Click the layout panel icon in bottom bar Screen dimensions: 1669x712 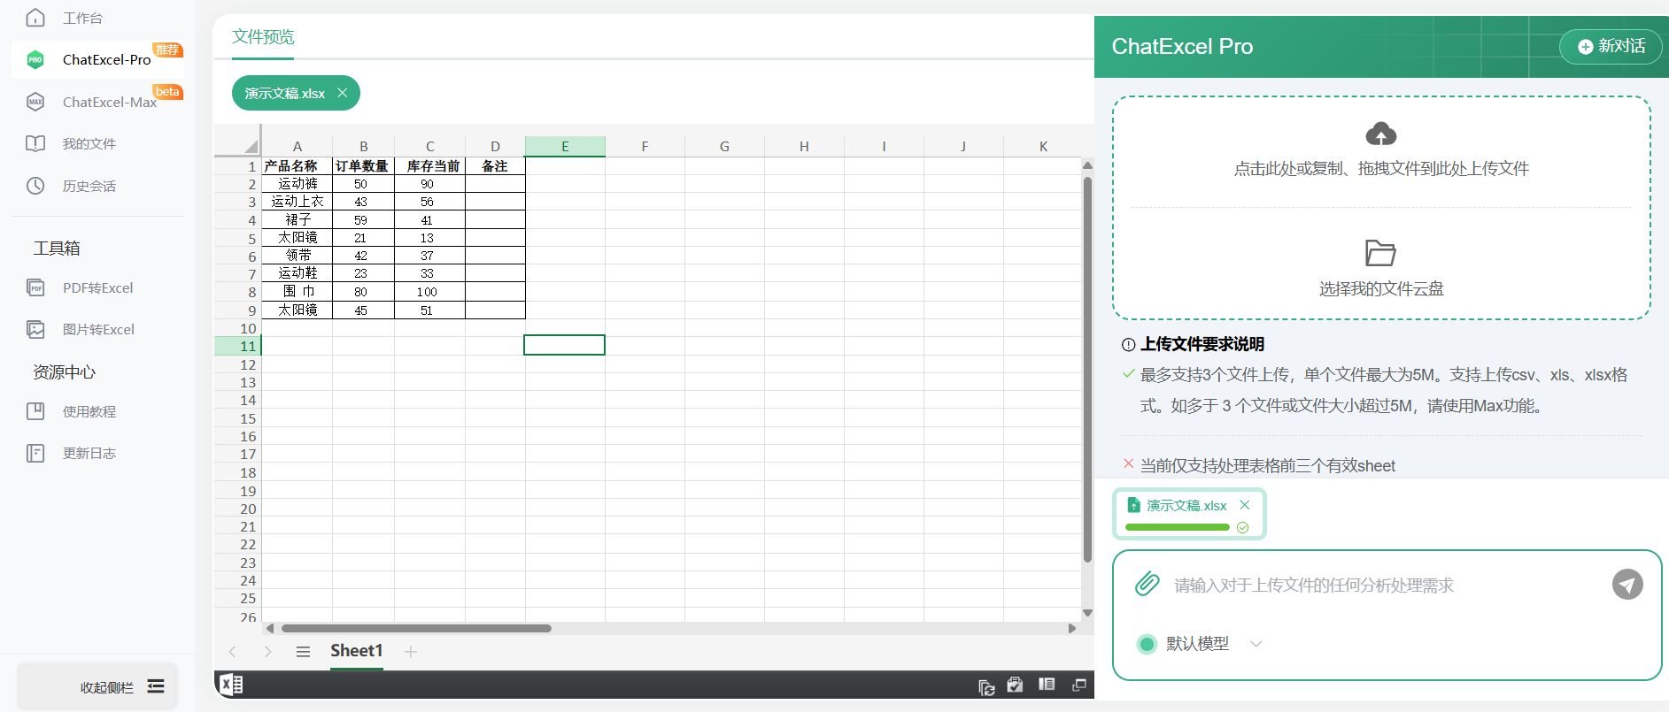(1047, 685)
